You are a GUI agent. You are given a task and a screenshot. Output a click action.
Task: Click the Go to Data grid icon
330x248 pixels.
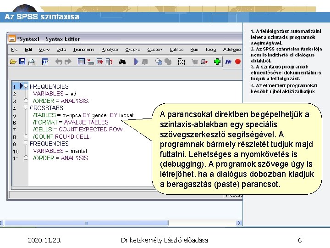pos(81,62)
